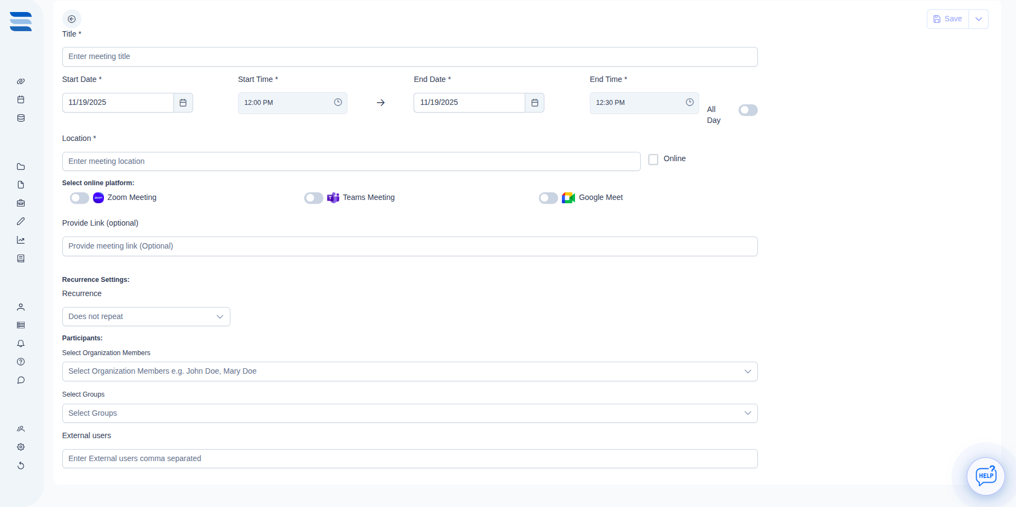The width and height of the screenshot is (1016, 507).
Task: Turn on the Zoom Meeting toggle
Action: point(79,198)
